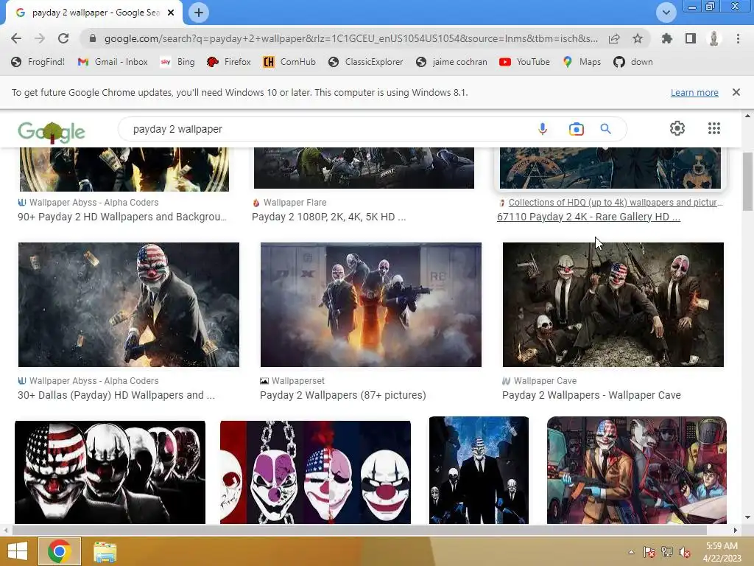This screenshot has width=754, height=566.
Task: Share this page icon in address bar
Action: click(x=614, y=38)
